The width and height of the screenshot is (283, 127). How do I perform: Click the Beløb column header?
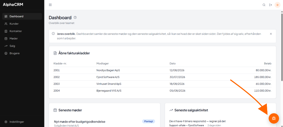(268, 63)
